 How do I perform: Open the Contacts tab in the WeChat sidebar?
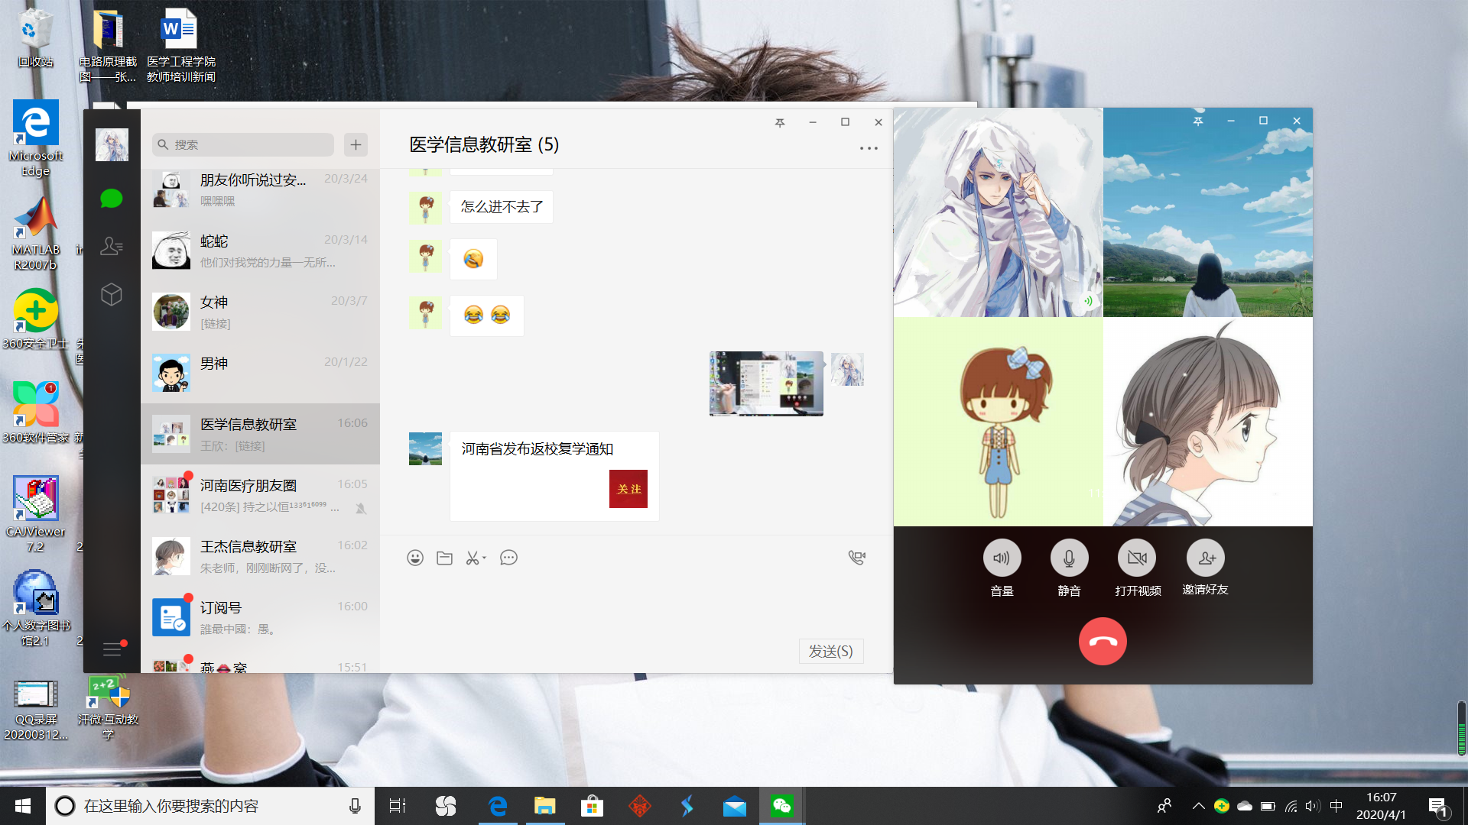point(112,246)
